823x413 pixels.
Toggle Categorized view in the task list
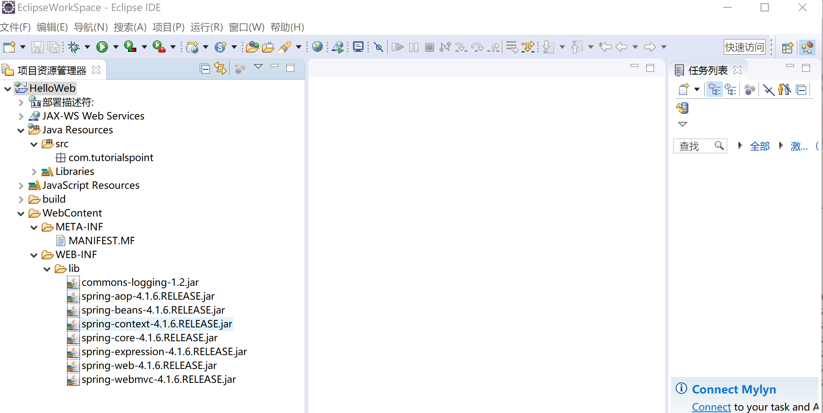714,89
